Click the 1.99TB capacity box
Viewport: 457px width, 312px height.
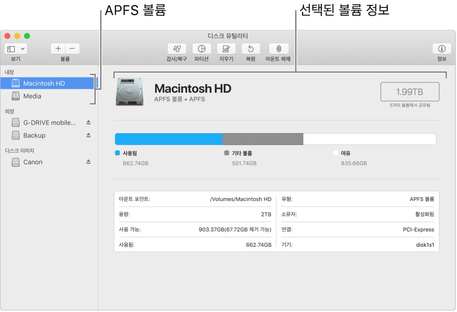[409, 92]
